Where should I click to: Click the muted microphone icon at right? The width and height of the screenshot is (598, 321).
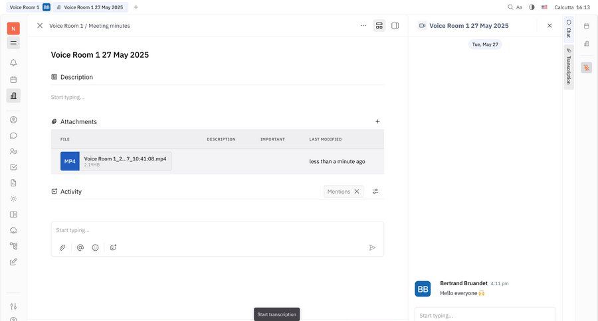(586, 68)
